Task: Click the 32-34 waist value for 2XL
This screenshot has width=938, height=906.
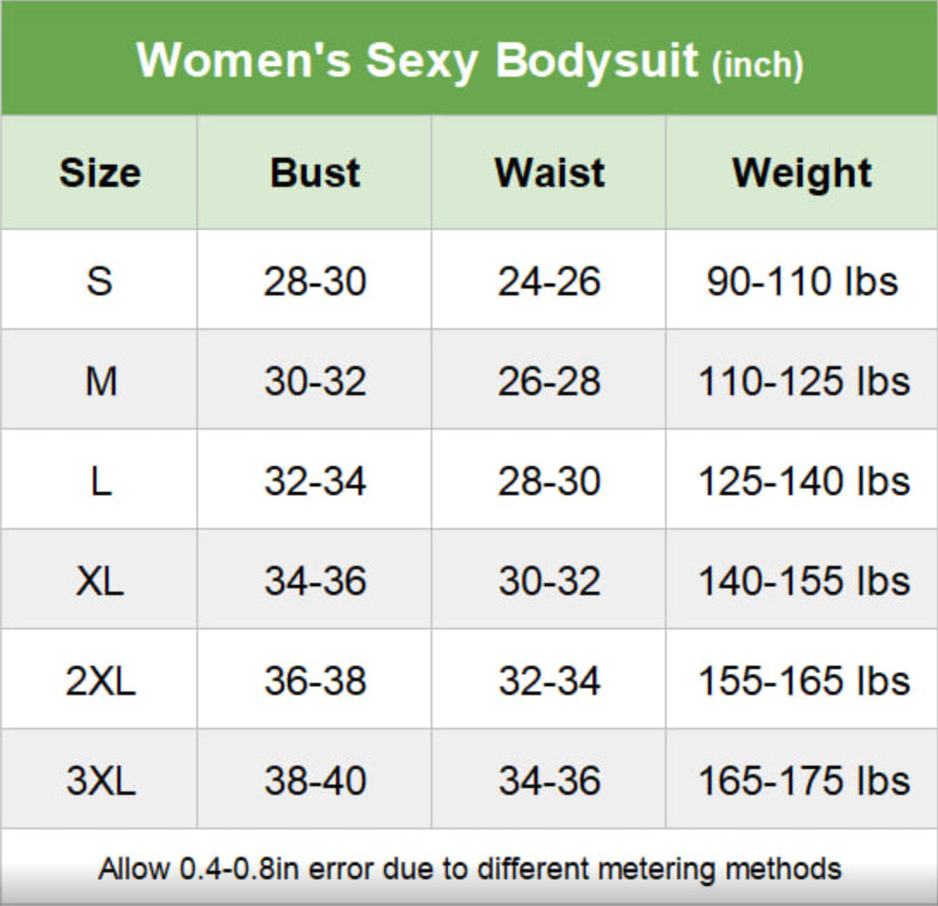Action: pos(550,681)
